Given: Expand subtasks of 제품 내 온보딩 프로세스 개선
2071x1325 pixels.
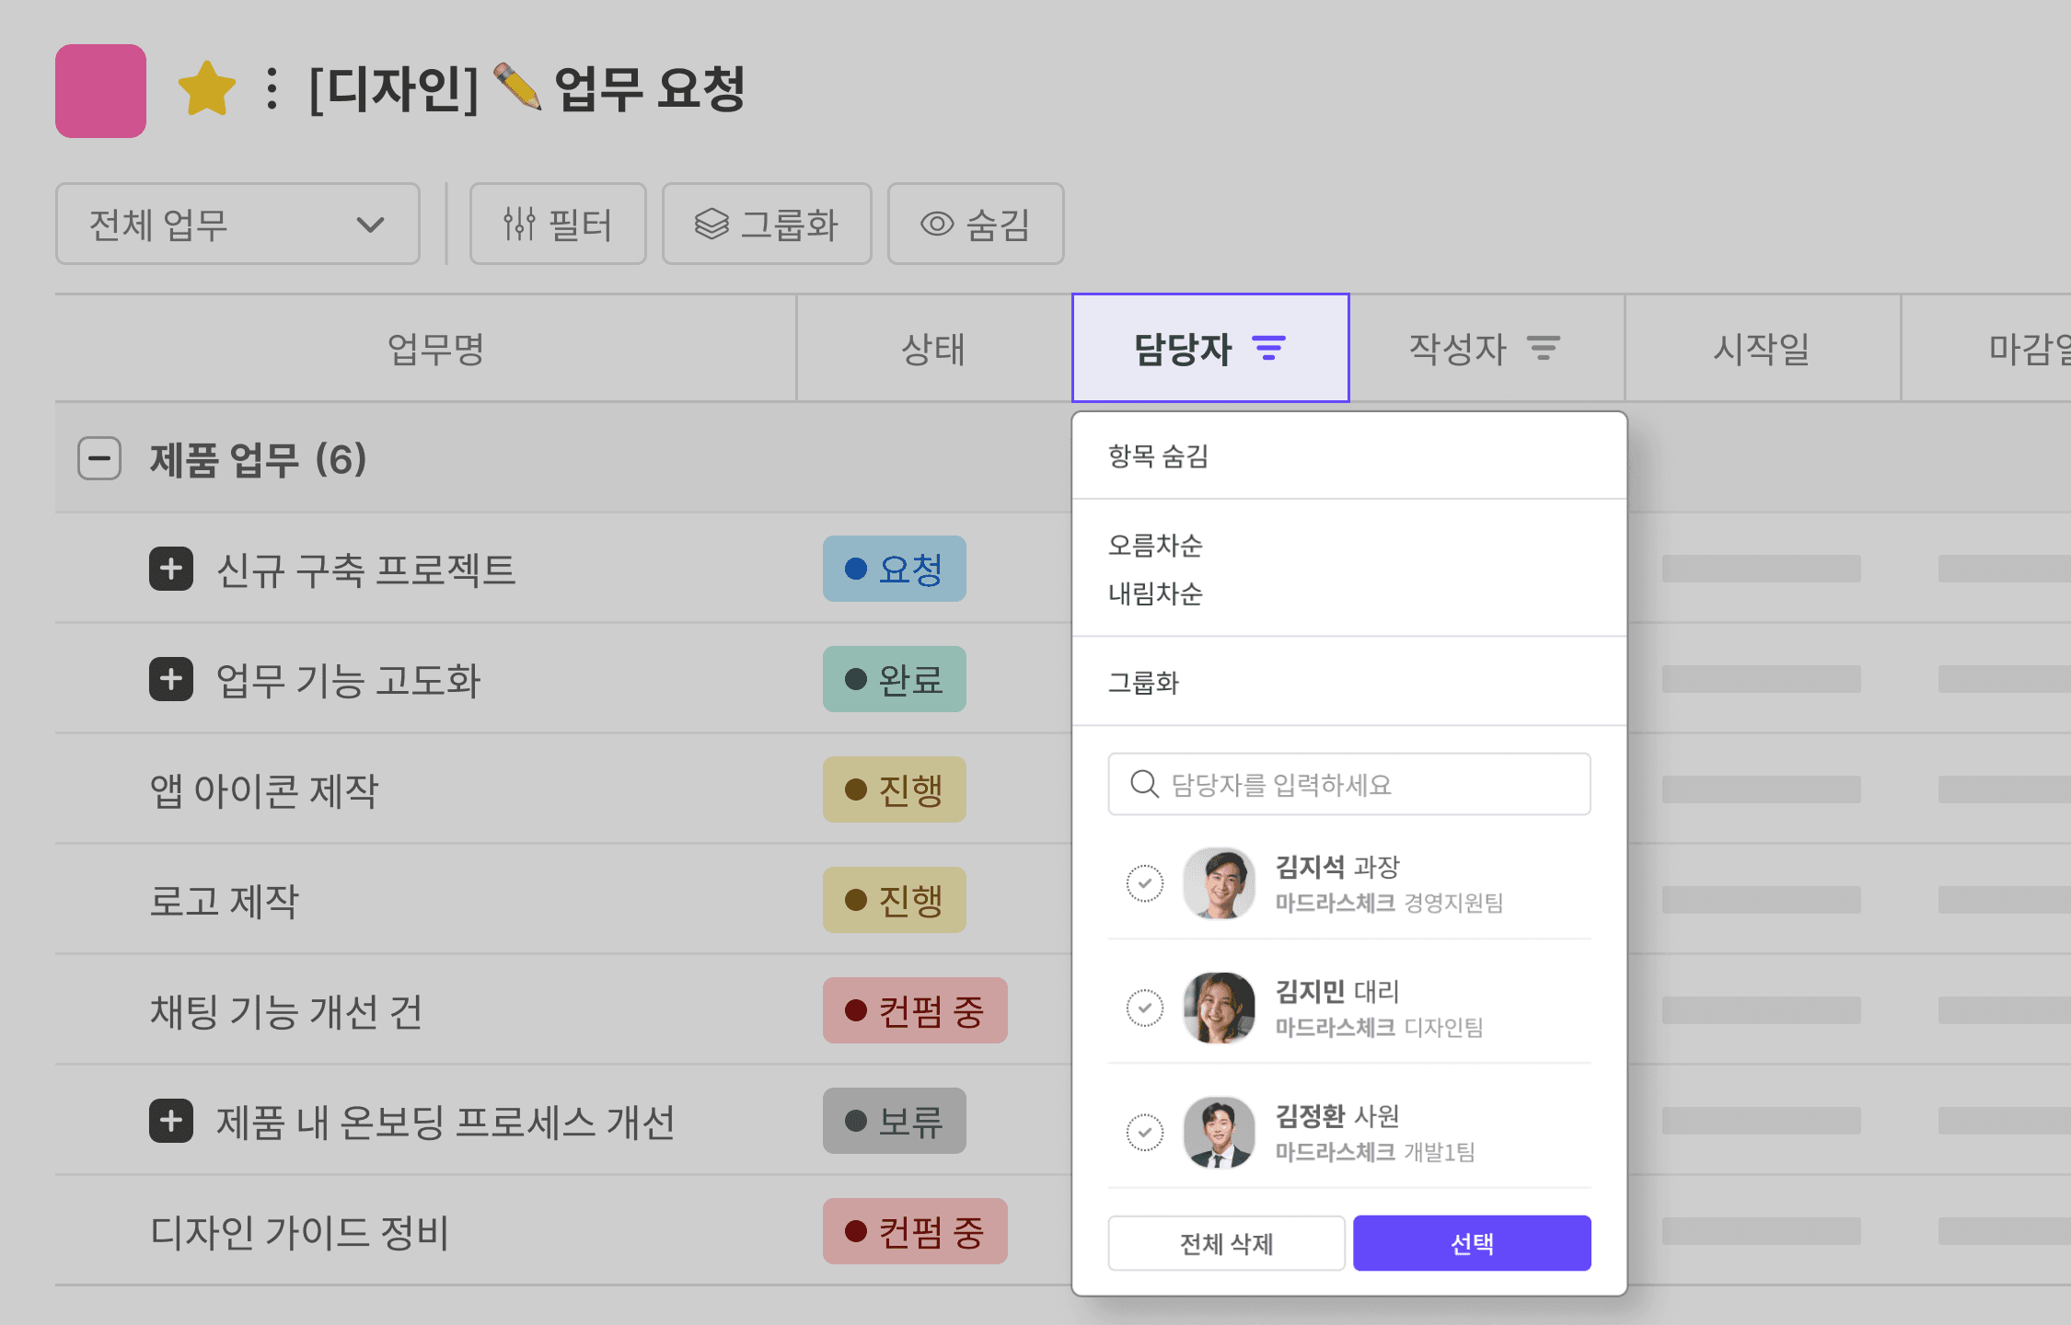Looking at the screenshot, I should [171, 1121].
